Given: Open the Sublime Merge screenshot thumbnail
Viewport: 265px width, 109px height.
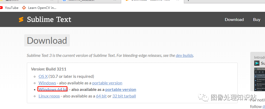Looking at the screenshot, I should (259, 79).
